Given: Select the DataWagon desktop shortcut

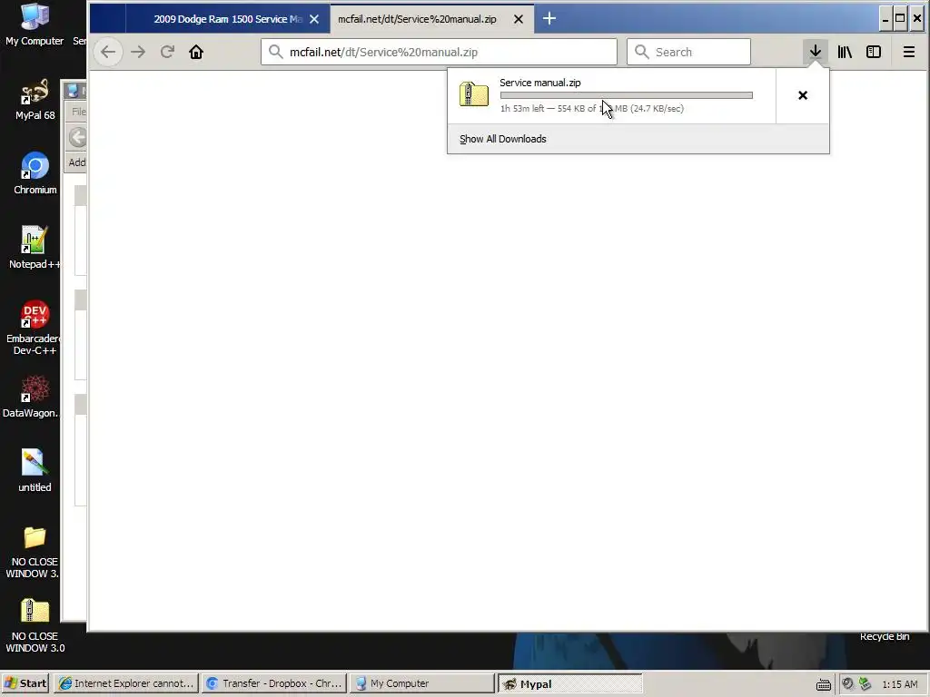Looking at the screenshot, I should tap(31, 397).
